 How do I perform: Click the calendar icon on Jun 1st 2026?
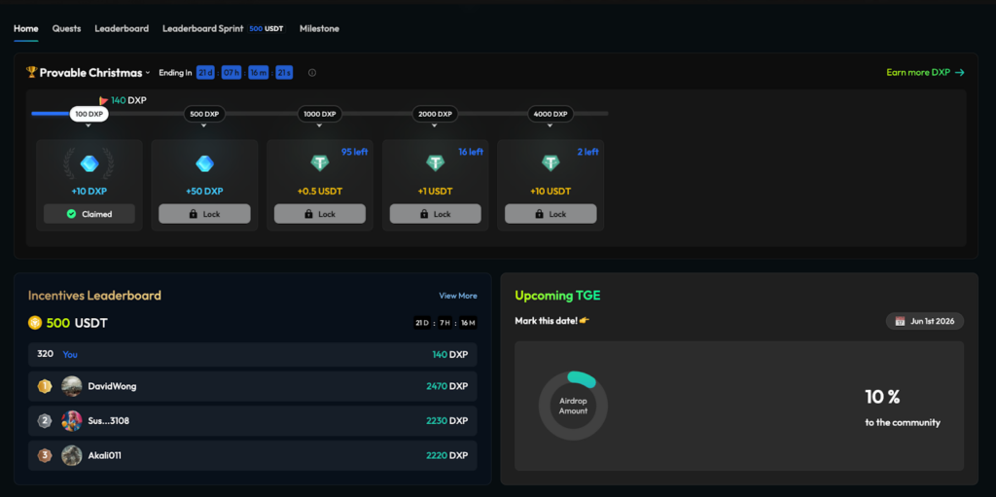[901, 321]
